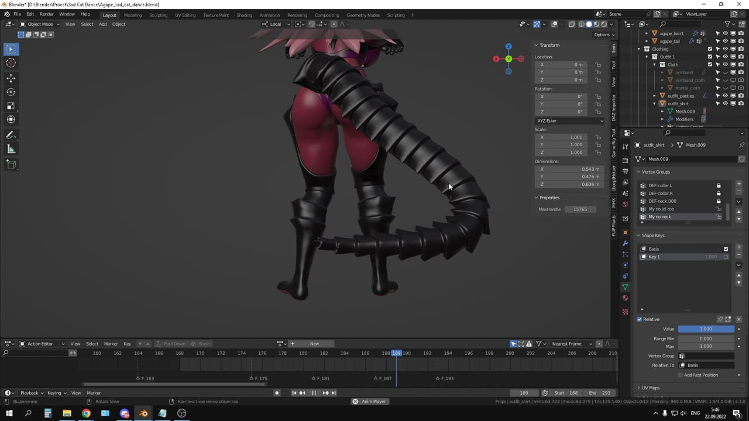Open the Nearest Frame snapping dropdown
Screen dimensions: 749x421
(571, 344)
